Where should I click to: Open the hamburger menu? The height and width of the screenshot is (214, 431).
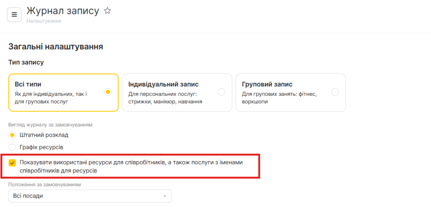click(x=14, y=15)
